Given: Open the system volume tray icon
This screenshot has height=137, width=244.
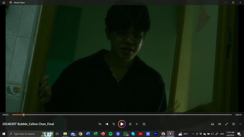Looking at the screenshot, I should 212,134.
